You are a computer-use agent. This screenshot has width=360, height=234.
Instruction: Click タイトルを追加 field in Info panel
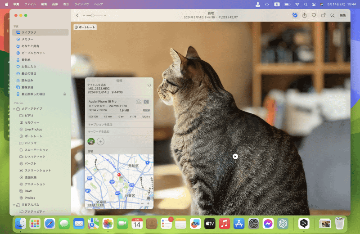pos(97,85)
